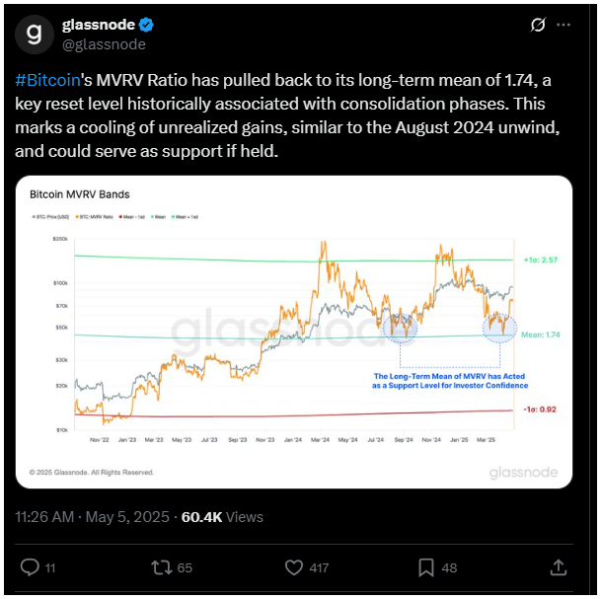The width and height of the screenshot is (601, 599).
Task: Click the 417 likes count
Action: [x=319, y=568]
